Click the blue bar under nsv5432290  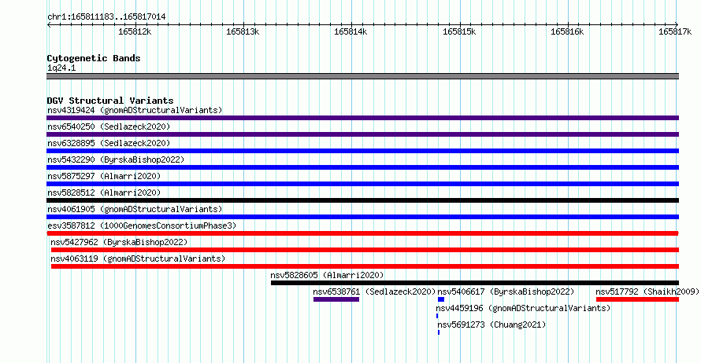[x=362, y=167]
